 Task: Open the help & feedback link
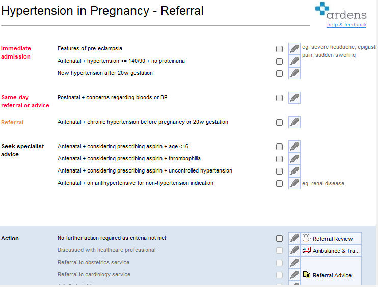(x=346, y=25)
